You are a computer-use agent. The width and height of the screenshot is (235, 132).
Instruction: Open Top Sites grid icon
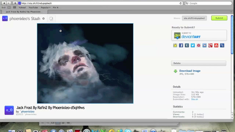click(x=15, y=7)
